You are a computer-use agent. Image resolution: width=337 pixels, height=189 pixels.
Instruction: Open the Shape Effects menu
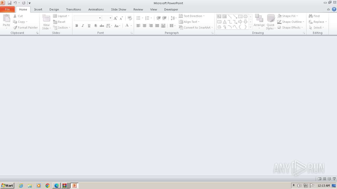tap(290, 28)
